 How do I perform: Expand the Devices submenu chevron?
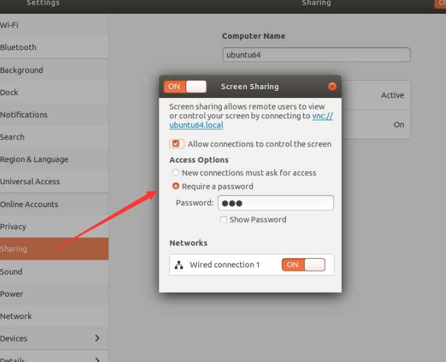coord(97,338)
